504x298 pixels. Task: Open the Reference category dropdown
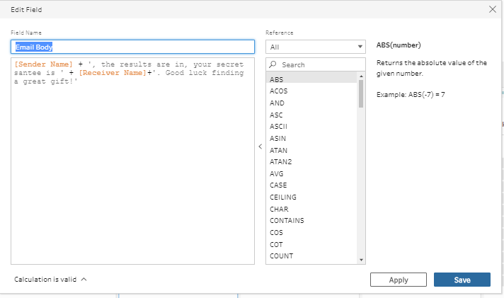[x=315, y=47]
